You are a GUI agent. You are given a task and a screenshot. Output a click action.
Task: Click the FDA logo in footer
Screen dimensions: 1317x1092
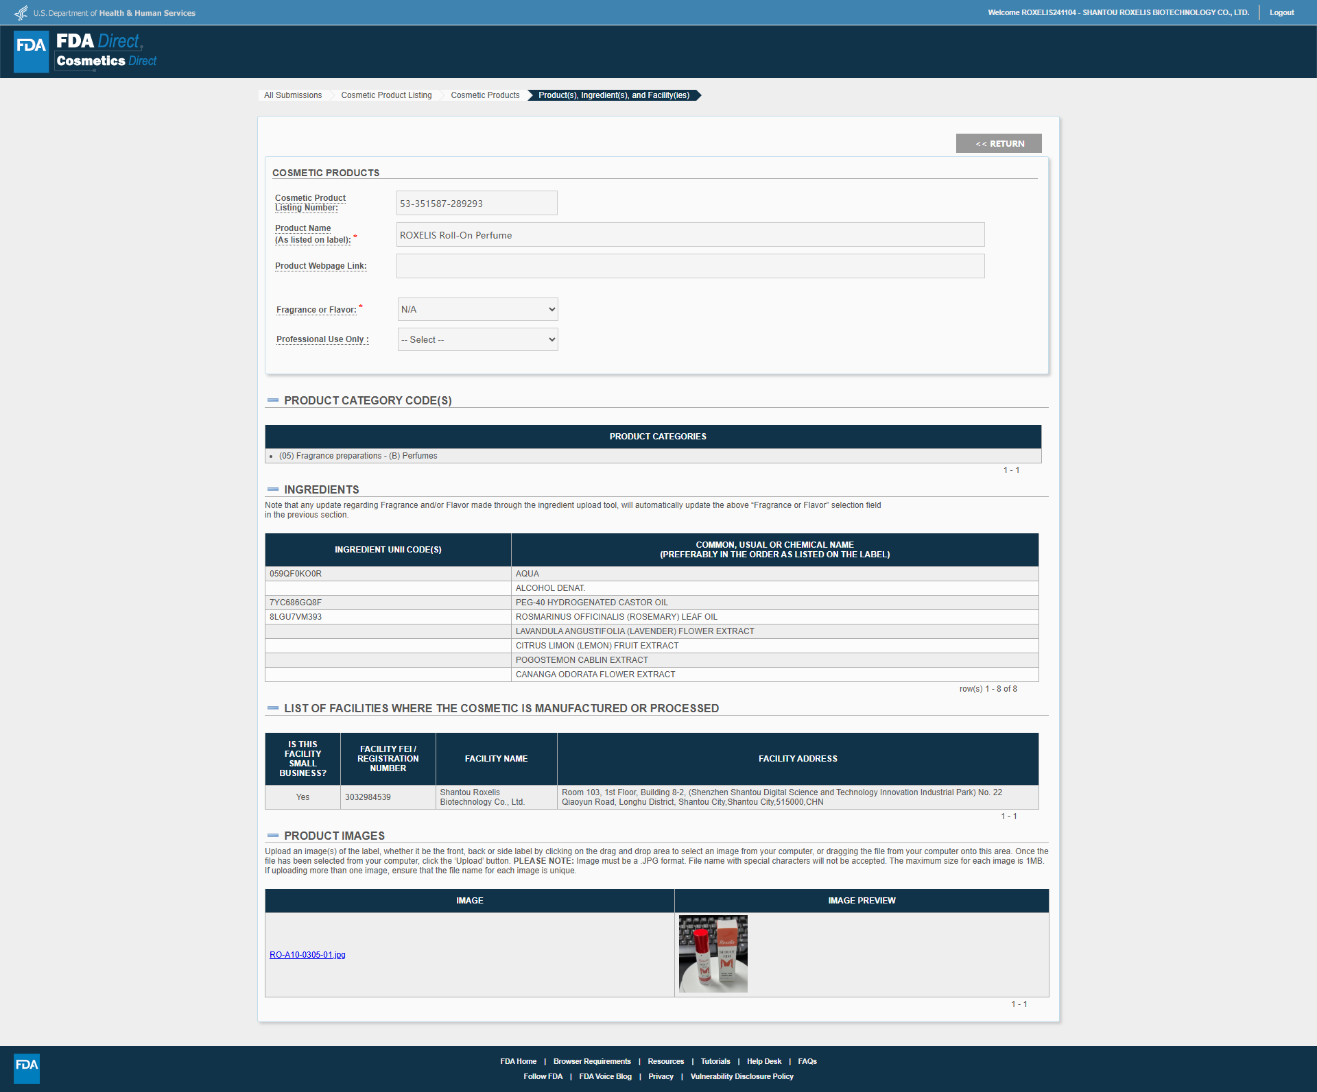[x=27, y=1068]
